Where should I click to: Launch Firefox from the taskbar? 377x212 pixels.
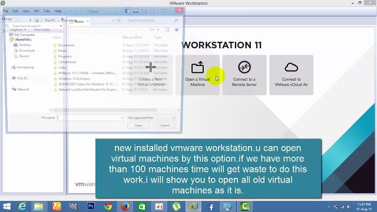coord(125,207)
